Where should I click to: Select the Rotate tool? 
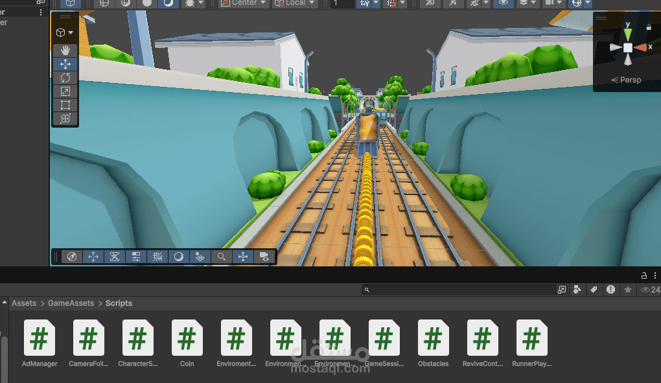[65, 77]
